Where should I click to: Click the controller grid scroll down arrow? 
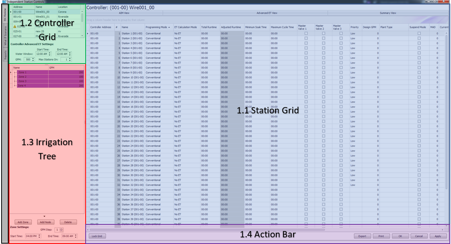point(82,36)
